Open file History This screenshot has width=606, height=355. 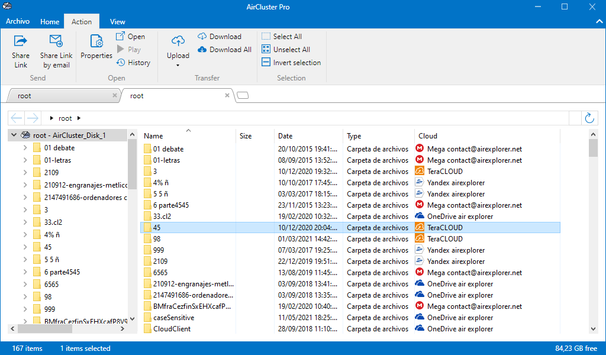[133, 63]
